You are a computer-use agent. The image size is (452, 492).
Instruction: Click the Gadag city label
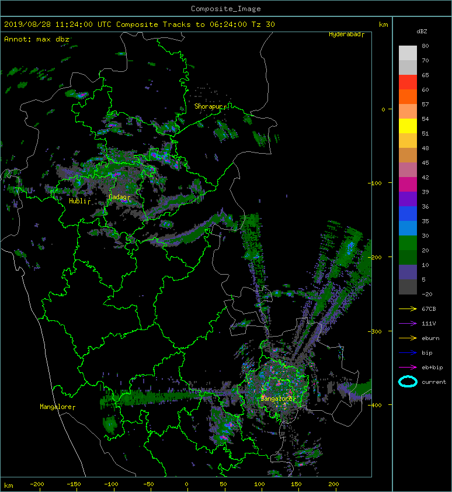coord(119,197)
